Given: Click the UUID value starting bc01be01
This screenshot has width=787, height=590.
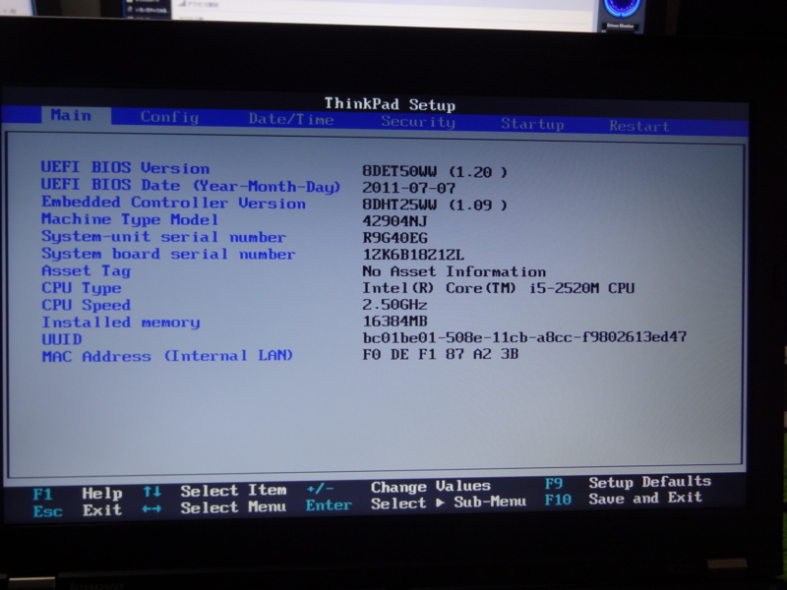Looking at the screenshot, I should (524, 337).
